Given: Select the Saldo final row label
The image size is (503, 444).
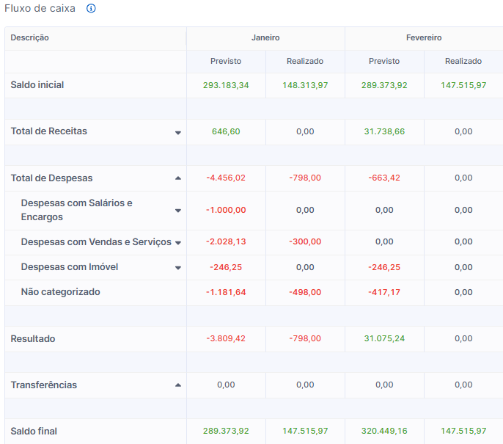Looking at the screenshot, I should tap(34, 432).
